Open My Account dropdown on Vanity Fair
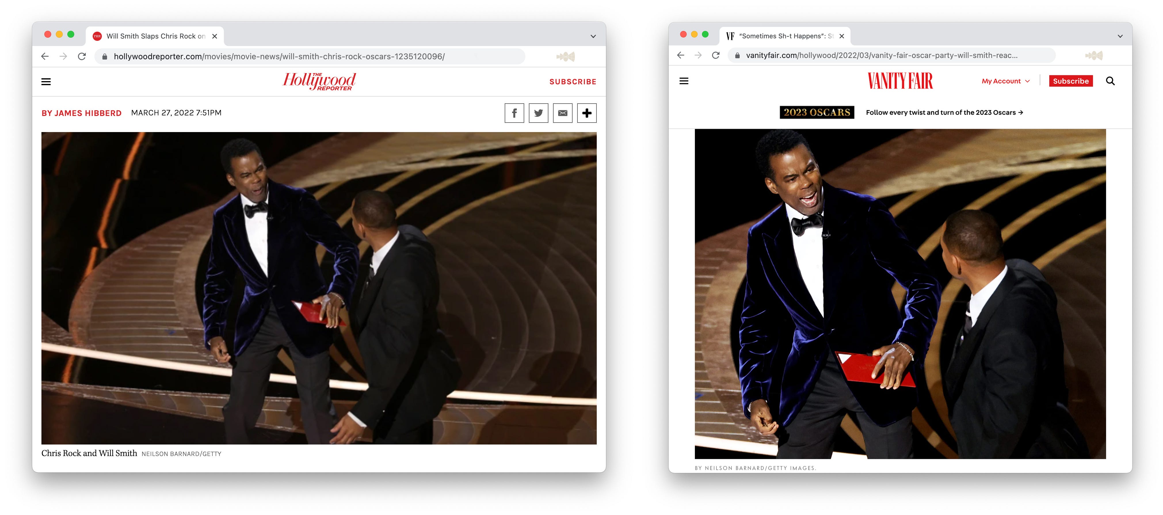The width and height of the screenshot is (1163, 515). tap(1006, 81)
